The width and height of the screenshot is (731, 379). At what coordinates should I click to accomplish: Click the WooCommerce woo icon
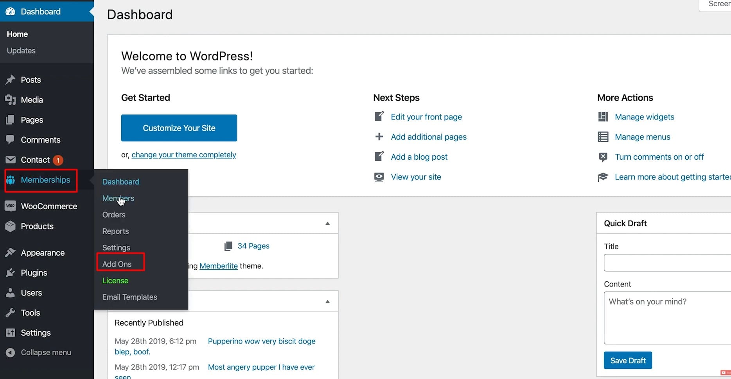click(11, 206)
